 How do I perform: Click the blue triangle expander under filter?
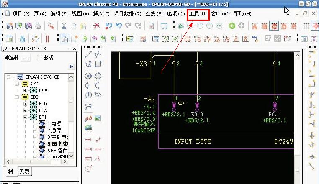pyautogui.click(x=72, y=66)
